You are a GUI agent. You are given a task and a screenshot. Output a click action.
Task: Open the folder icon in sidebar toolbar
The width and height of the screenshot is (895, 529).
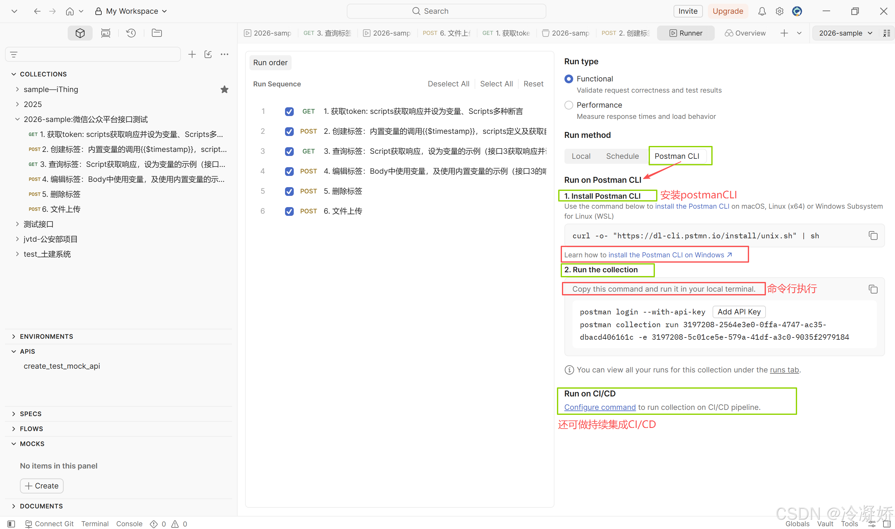tap(157, 33)
